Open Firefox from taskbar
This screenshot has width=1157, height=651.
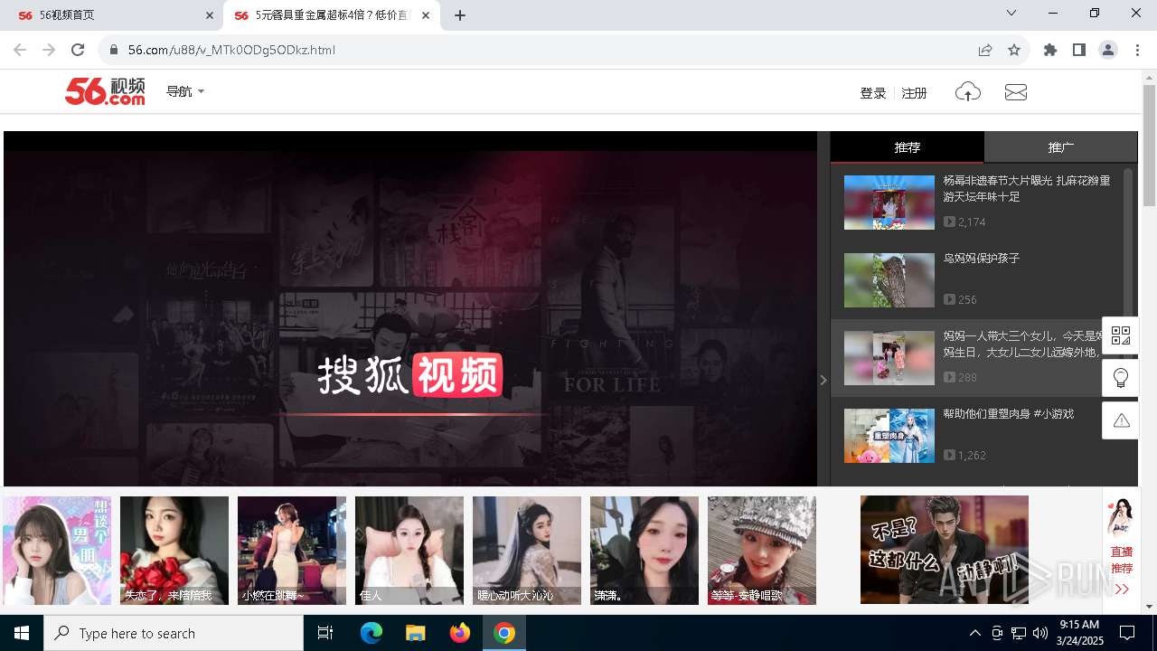[460, 633]
